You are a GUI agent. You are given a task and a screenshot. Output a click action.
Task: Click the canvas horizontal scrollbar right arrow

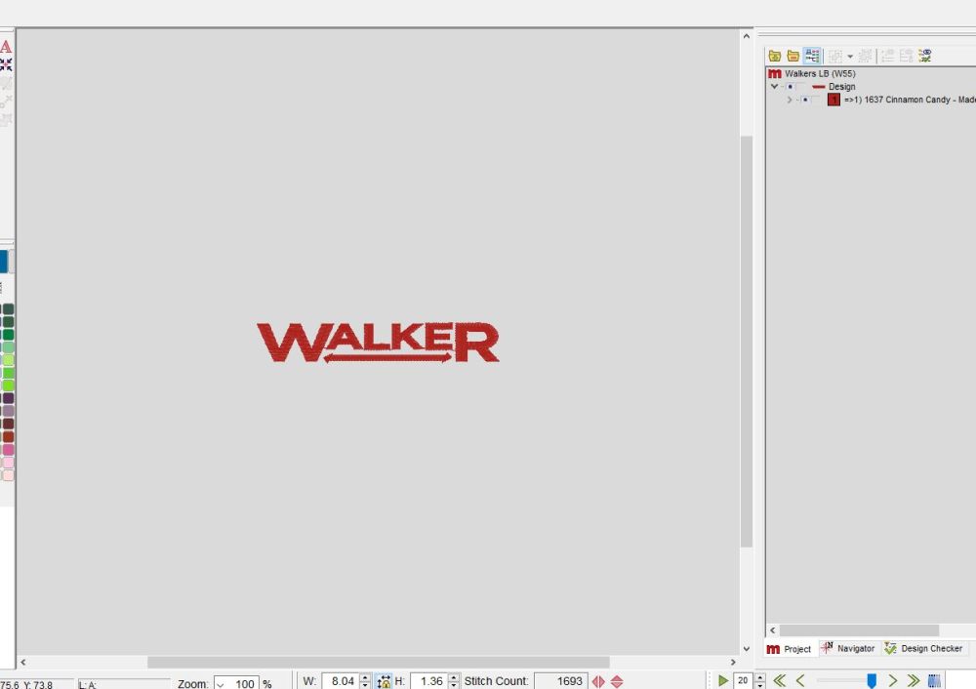click(x=733, y=663)
